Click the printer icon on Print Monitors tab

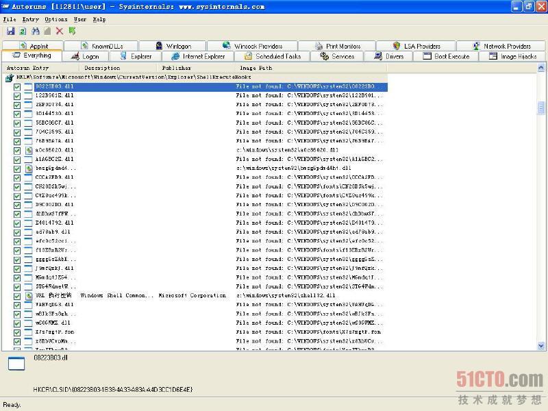[x=319, y=46]
